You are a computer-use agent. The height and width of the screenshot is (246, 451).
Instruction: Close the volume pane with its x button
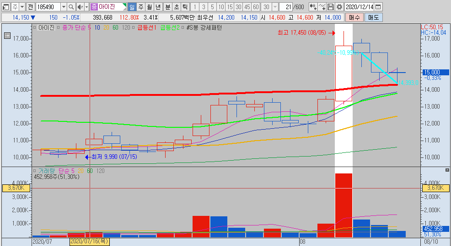(447, 170)
